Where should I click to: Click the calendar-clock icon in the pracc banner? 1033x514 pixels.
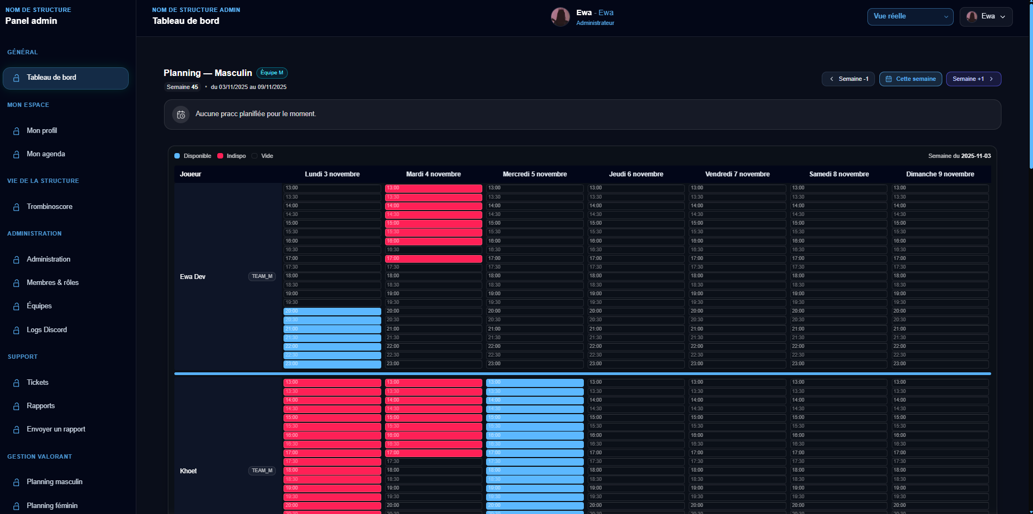tap(181, 115)
